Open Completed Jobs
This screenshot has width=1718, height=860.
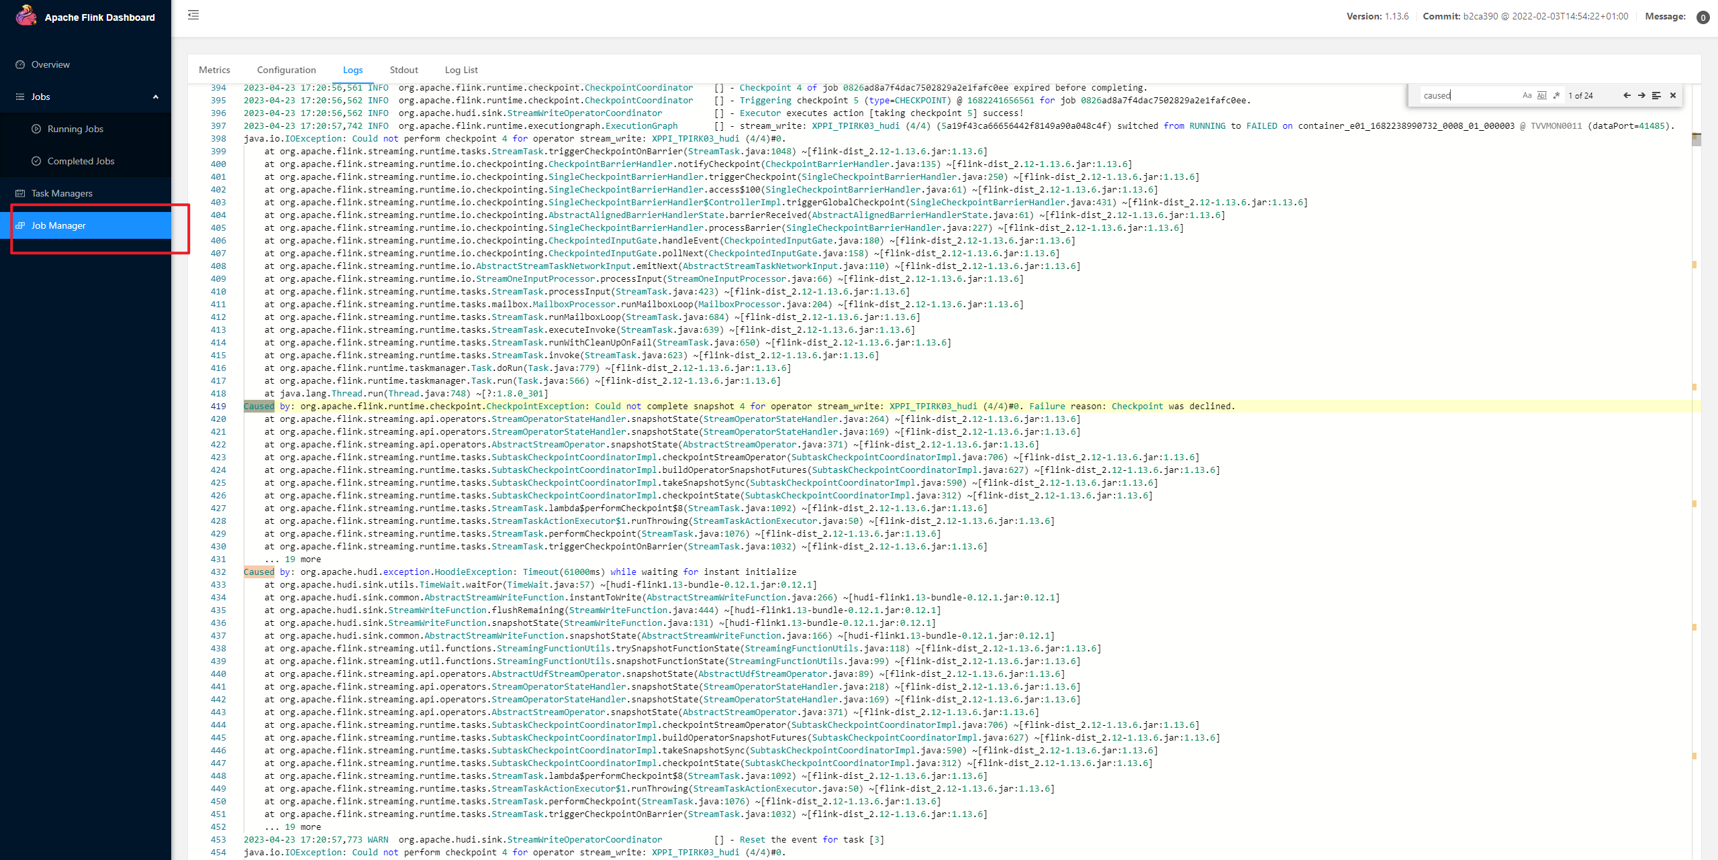pyautogui.click(x=85, y=161)
